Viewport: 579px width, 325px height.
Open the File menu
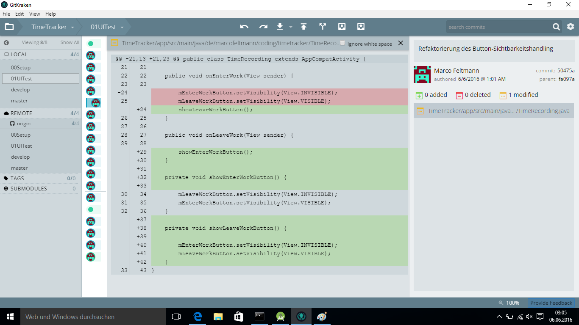point(6,14)
